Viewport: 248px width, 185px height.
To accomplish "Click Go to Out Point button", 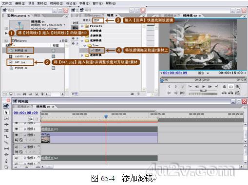I will (x=176, y=93).
